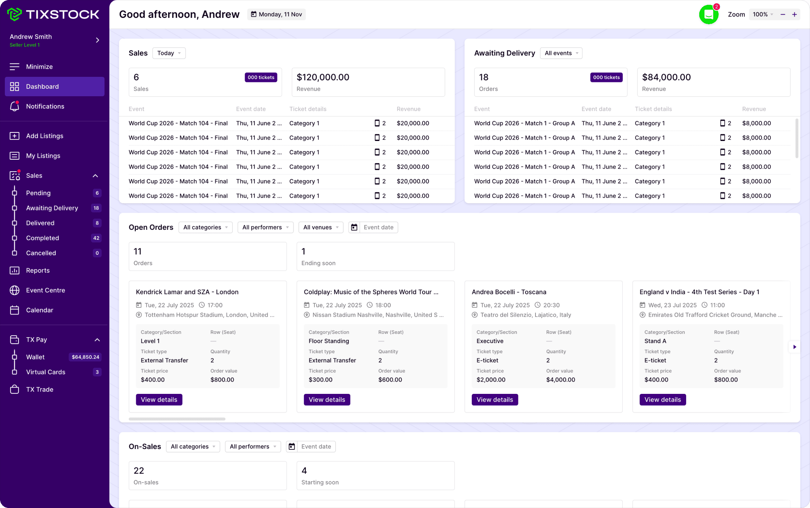Click the 22 On-sales summary card

click(208, 476)
